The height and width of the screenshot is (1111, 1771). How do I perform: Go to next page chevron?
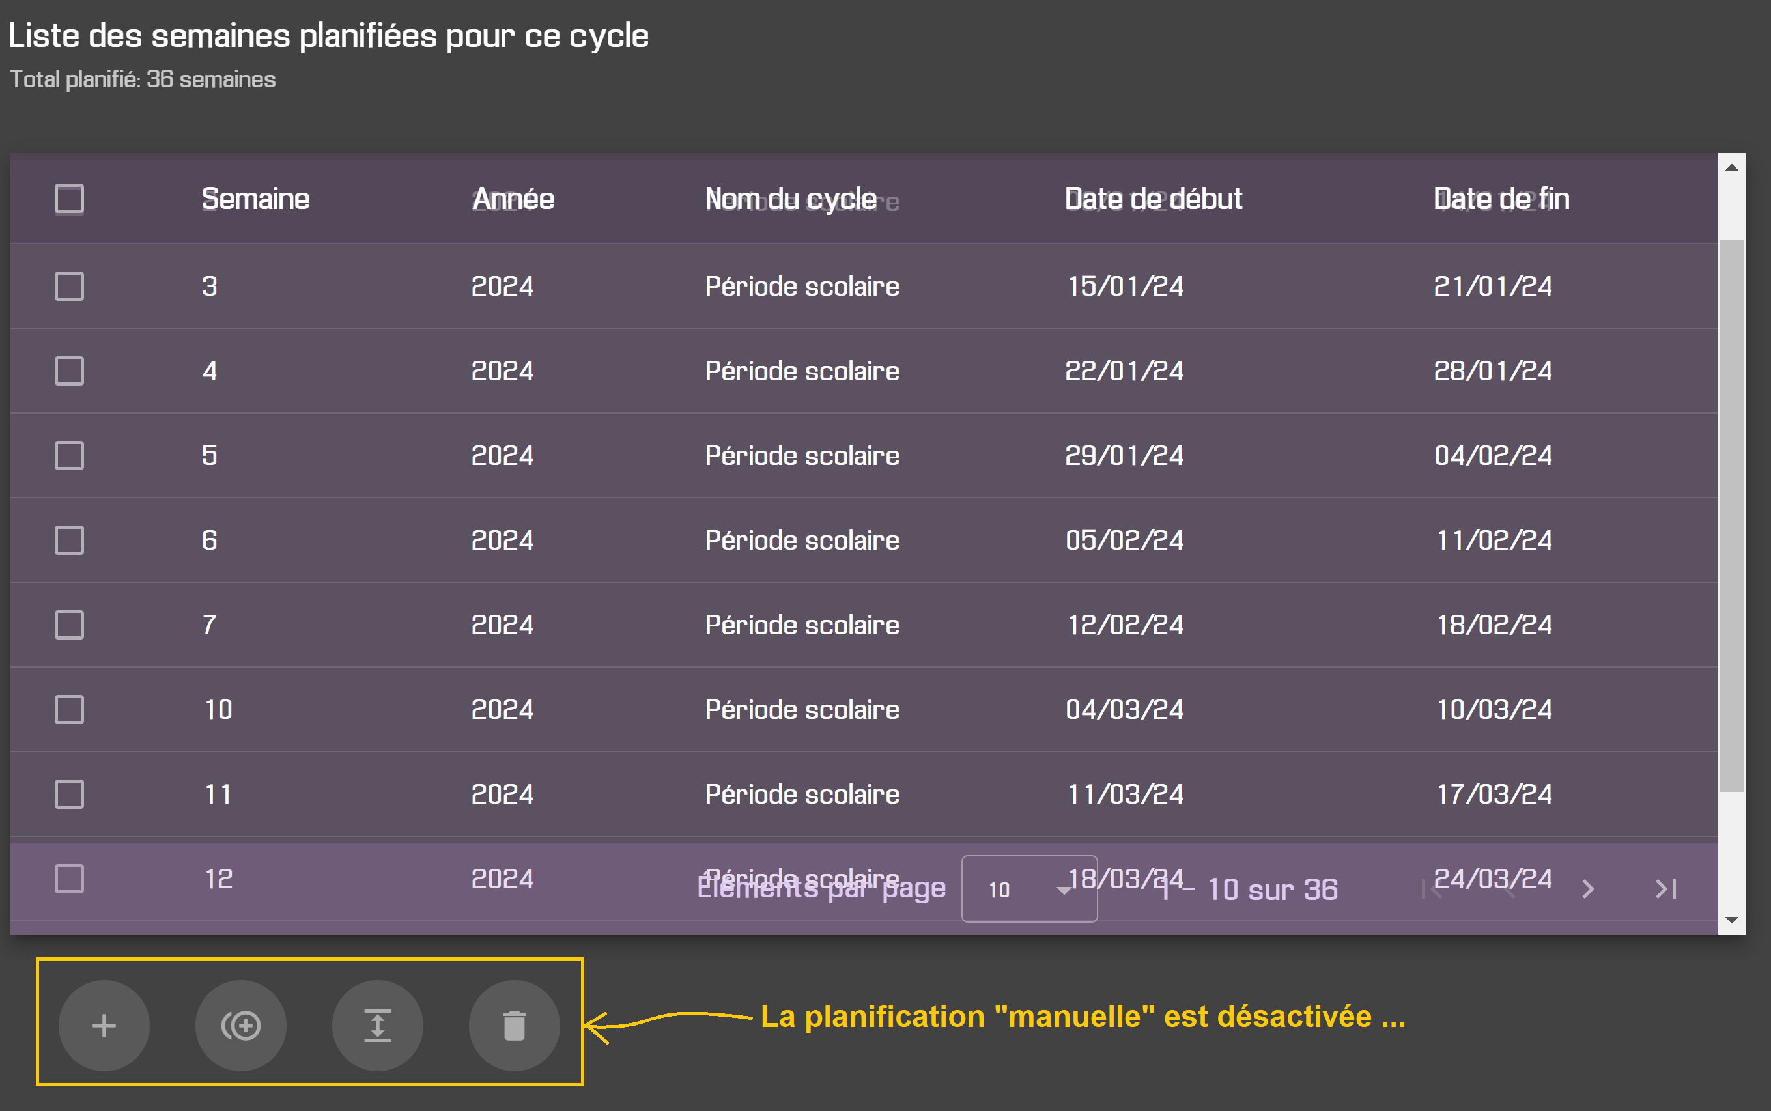click(1587, 889)
